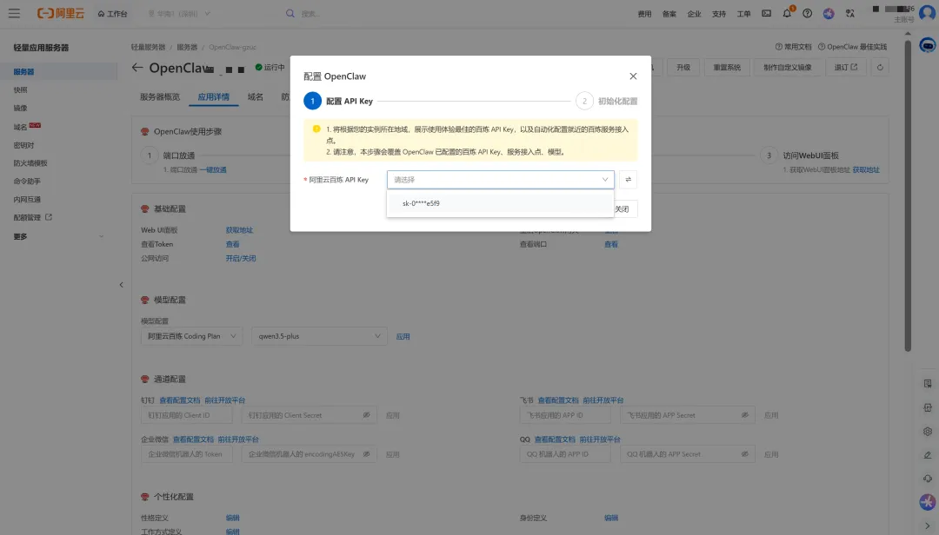Click the refresh icon button on the server page
Screen dimensions: 939x535
click(x=880, y=67)
